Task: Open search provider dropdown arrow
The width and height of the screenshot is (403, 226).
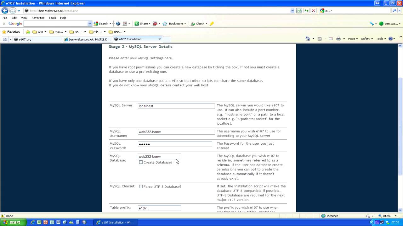Action: click(399, 11)
